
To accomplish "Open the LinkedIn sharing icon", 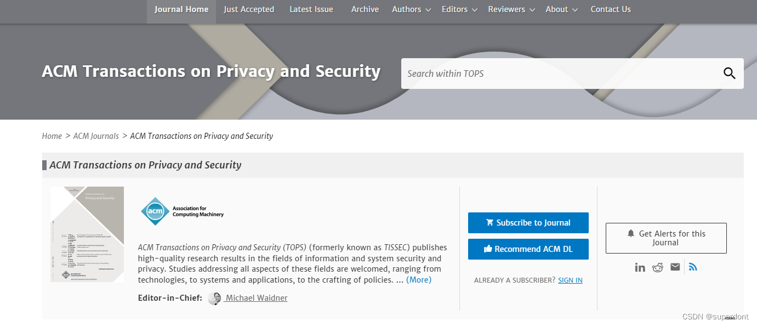I will click(x=640, y=267).
